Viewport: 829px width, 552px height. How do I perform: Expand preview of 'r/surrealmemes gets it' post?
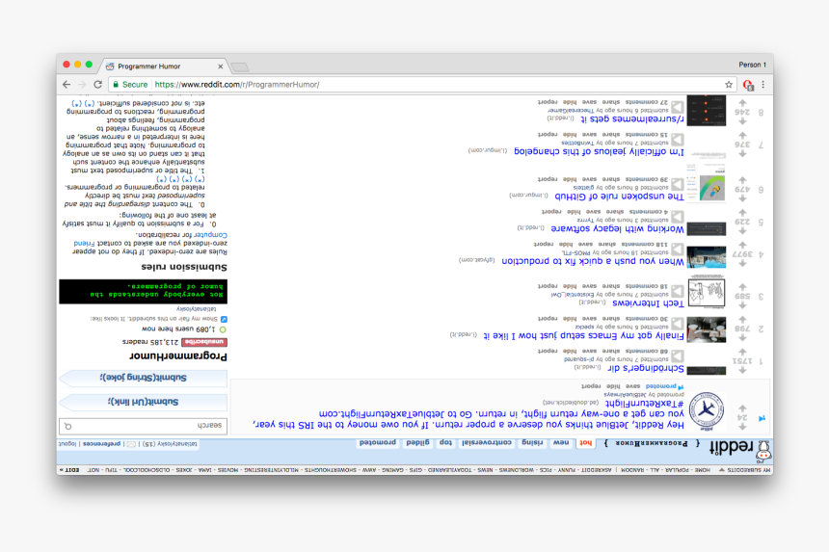[678, 107]
